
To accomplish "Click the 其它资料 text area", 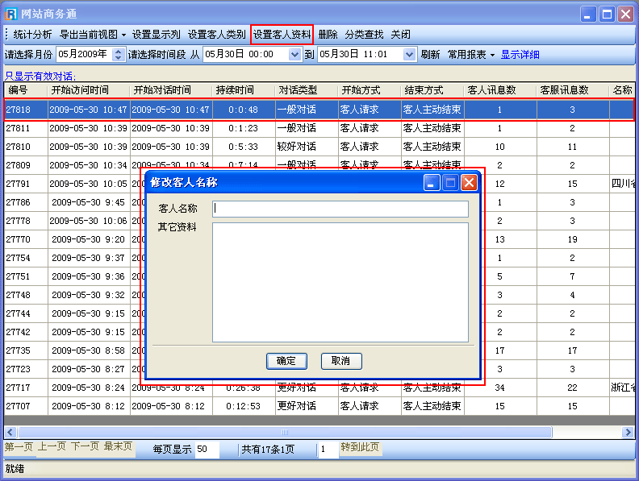I will point(340,281).
